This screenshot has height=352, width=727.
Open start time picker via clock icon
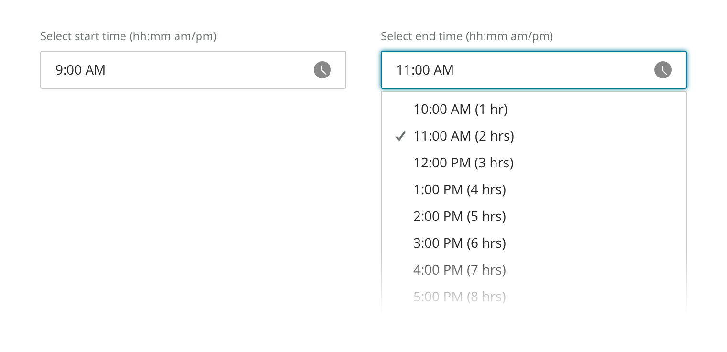pyautogui.click(x=322, y=70)
